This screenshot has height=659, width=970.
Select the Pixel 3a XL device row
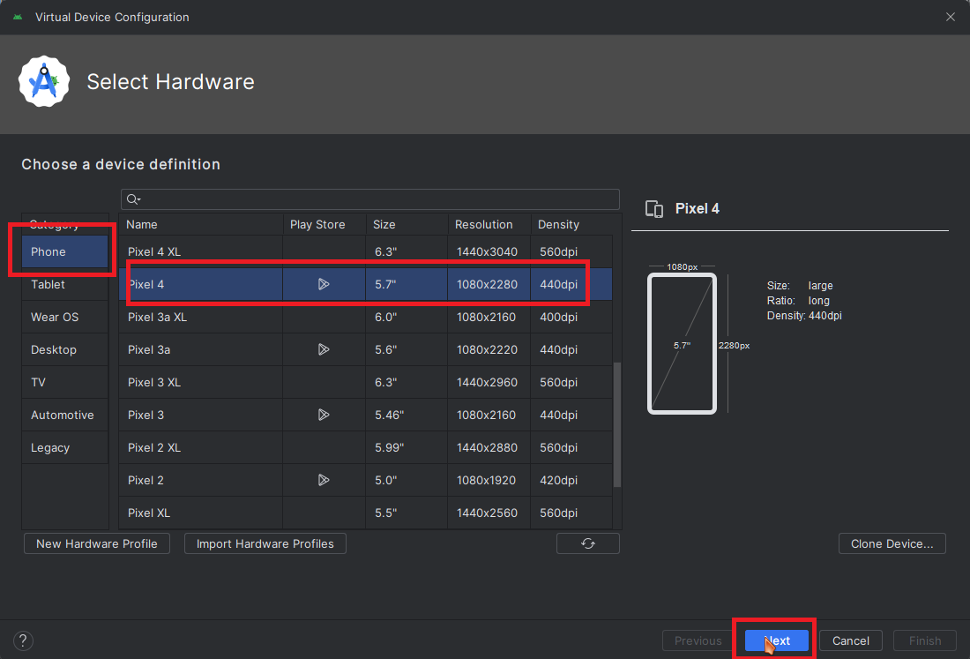tap(366, 317)
